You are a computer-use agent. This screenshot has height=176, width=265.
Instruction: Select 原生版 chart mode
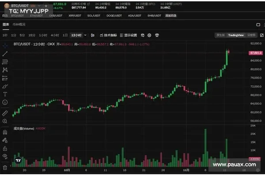point(221,35)
